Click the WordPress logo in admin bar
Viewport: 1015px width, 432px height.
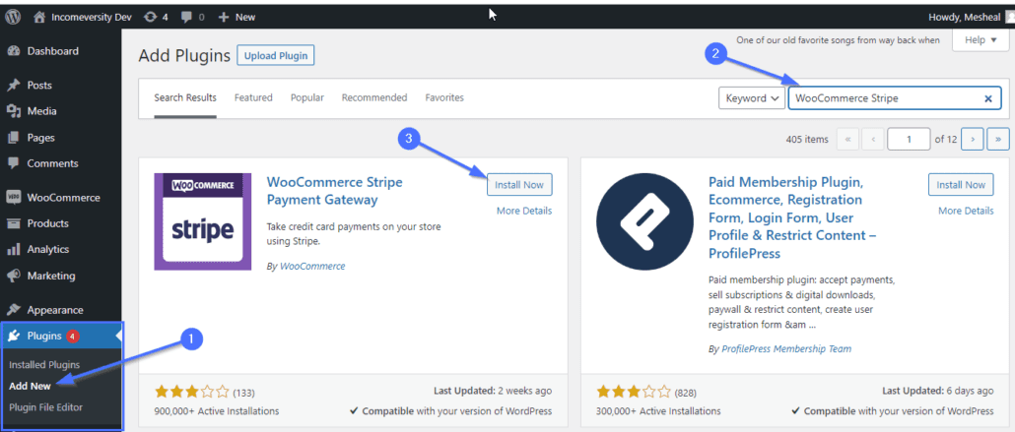14,17
